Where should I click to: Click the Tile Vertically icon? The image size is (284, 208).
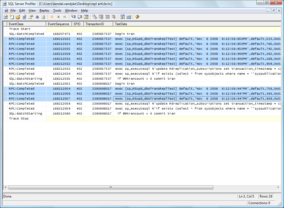(x=107, y=17)
